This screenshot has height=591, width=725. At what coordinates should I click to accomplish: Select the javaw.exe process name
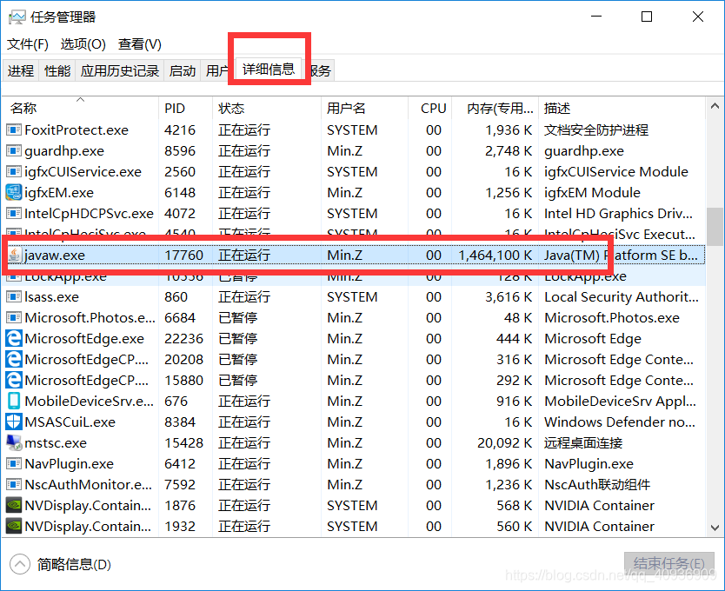pyautogui.click(x=55, y=255)
